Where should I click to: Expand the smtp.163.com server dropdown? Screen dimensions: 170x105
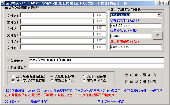tap(159, 15)
